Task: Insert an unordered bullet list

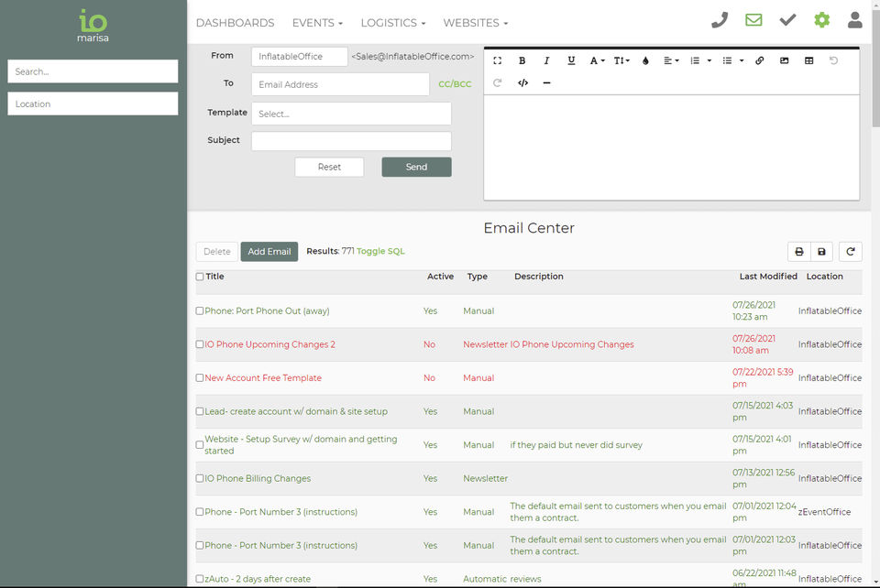Action: (727, 60)
